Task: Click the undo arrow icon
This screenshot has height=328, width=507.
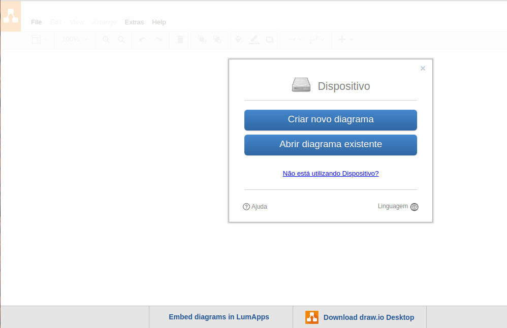Action: click(x=143, y=40)
